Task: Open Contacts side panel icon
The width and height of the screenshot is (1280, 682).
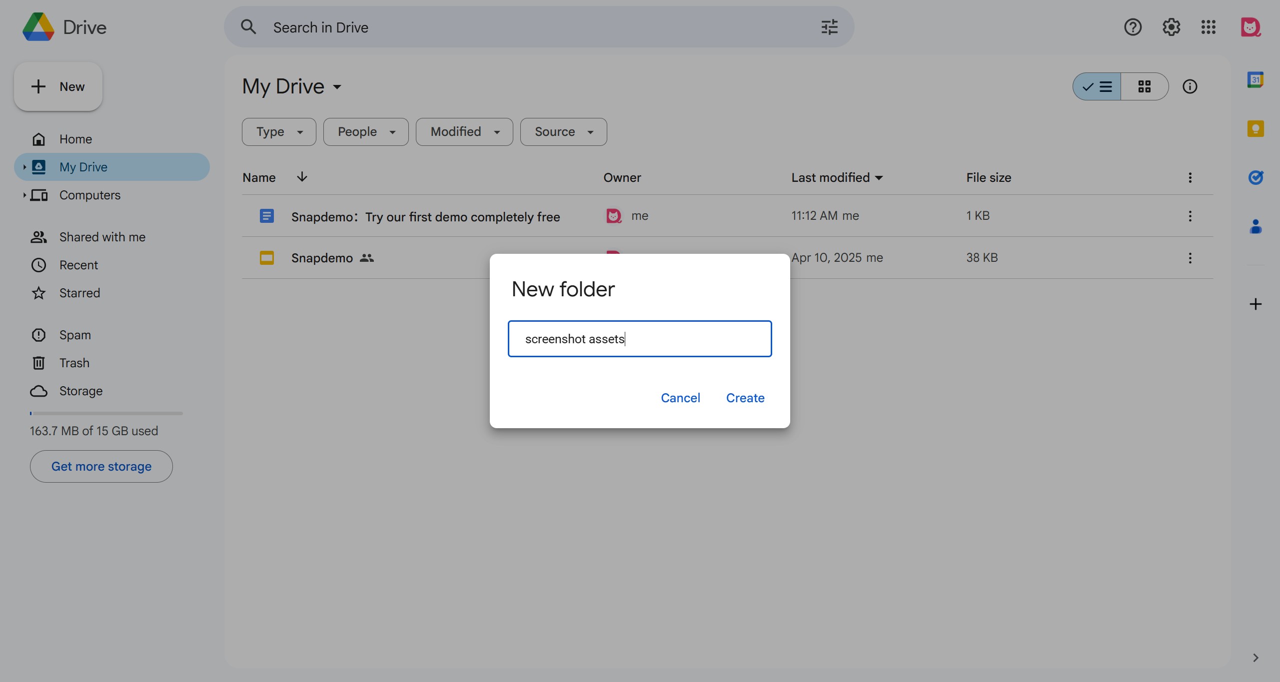Action: [x=1256, y=226]
